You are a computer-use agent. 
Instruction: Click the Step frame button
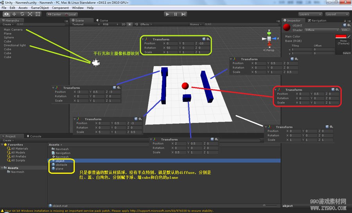(x=183, y=14)
